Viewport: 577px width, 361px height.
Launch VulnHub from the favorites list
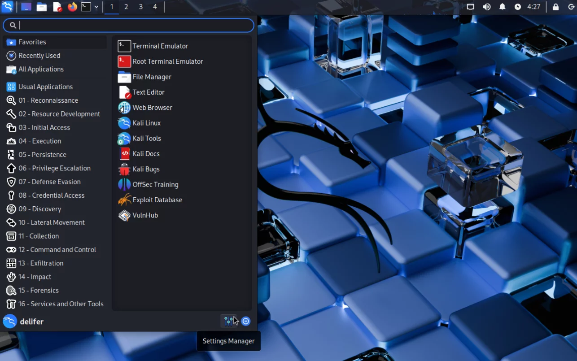point(145,215)
